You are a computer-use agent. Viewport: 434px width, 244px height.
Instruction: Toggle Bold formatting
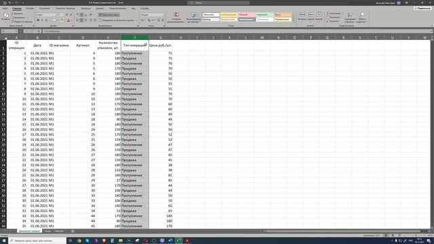click(38, 20)
